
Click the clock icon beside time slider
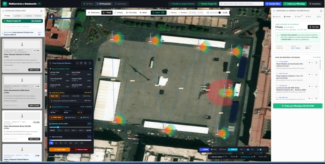tap(208, 12)
